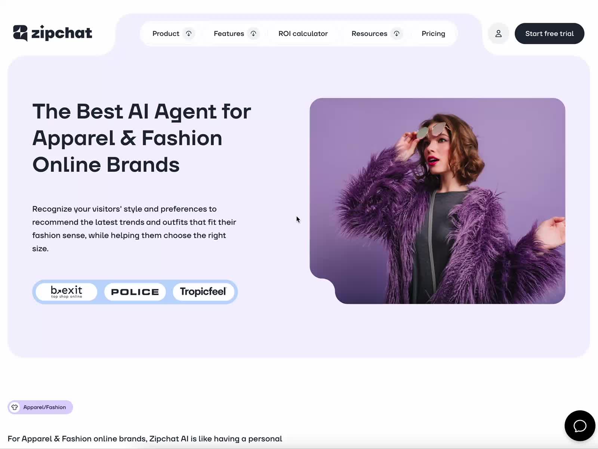Click Start free trial button
Screen dimensions: 598x449
pyautogui.click(x=549, y=34)
